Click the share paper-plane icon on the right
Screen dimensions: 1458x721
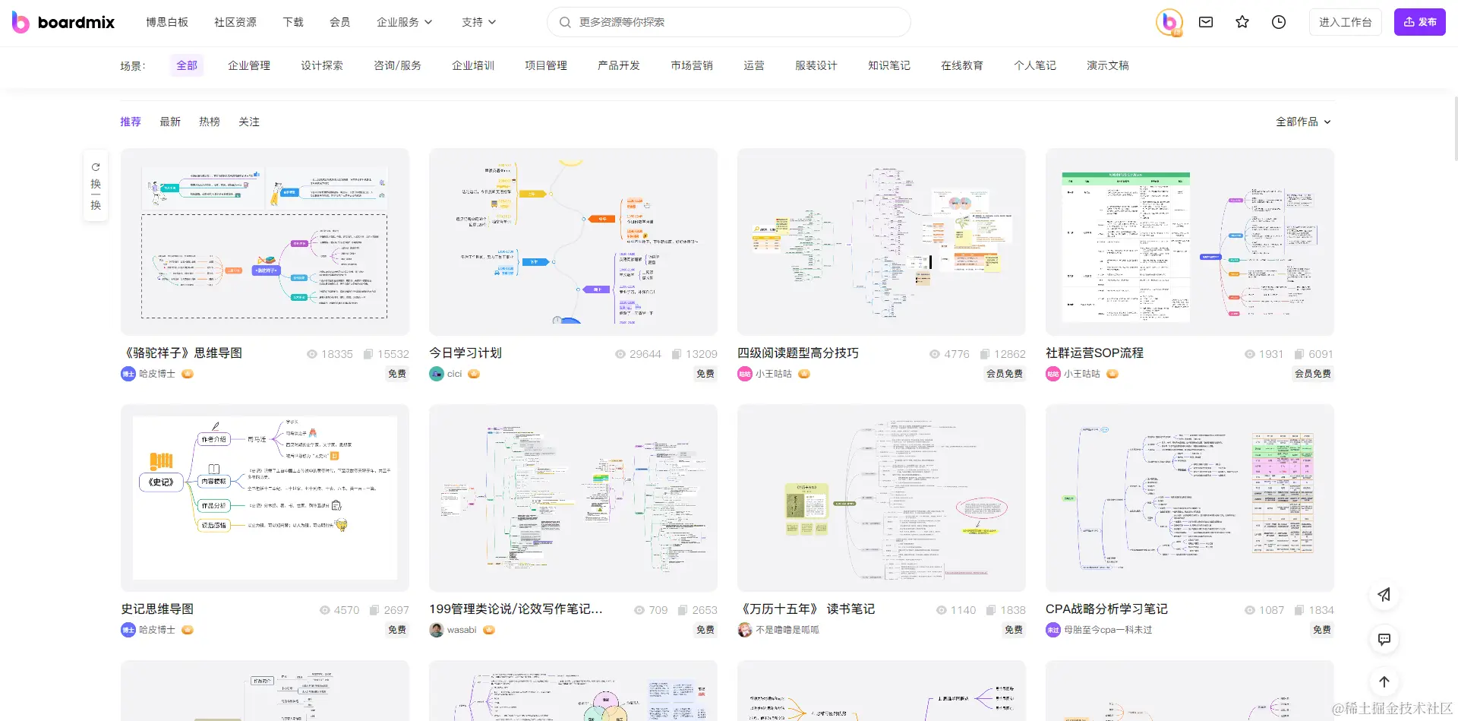point(1384,595)
